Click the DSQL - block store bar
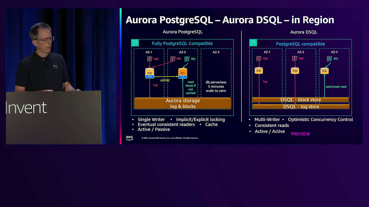The width and height of the screenshot is (369, 207). [x=300, y=100]
